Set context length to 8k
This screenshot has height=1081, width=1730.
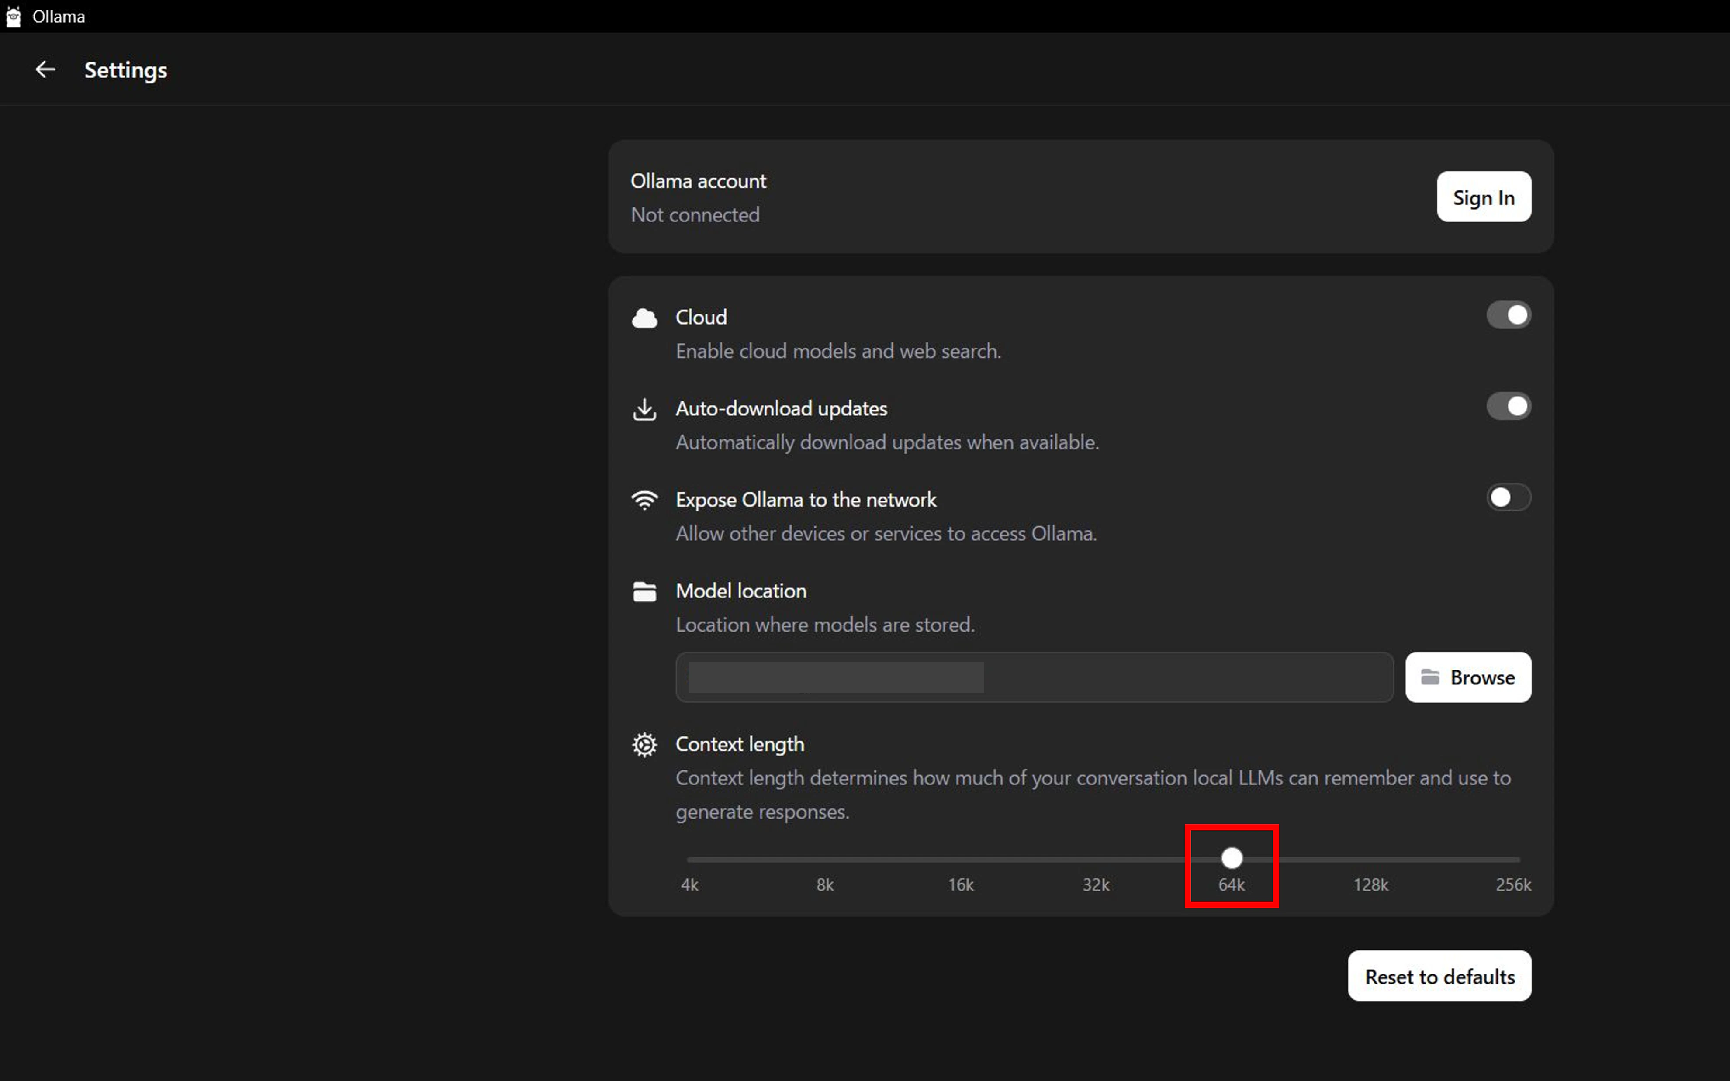tap(825, 885)
